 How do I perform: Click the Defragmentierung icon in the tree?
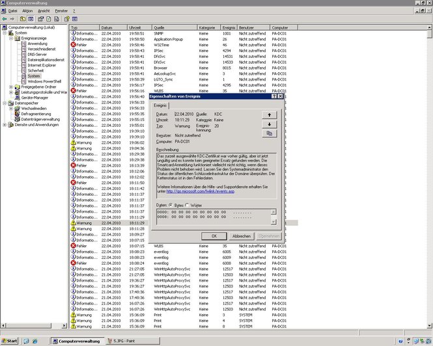pyautogui.click(x=17, y=114)
